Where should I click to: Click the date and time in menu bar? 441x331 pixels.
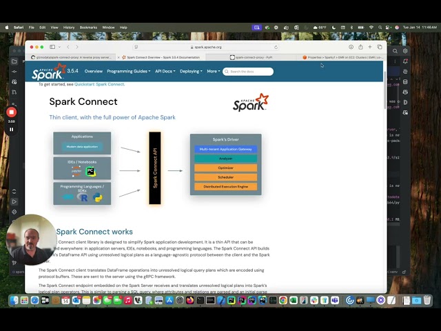point(420,28)
